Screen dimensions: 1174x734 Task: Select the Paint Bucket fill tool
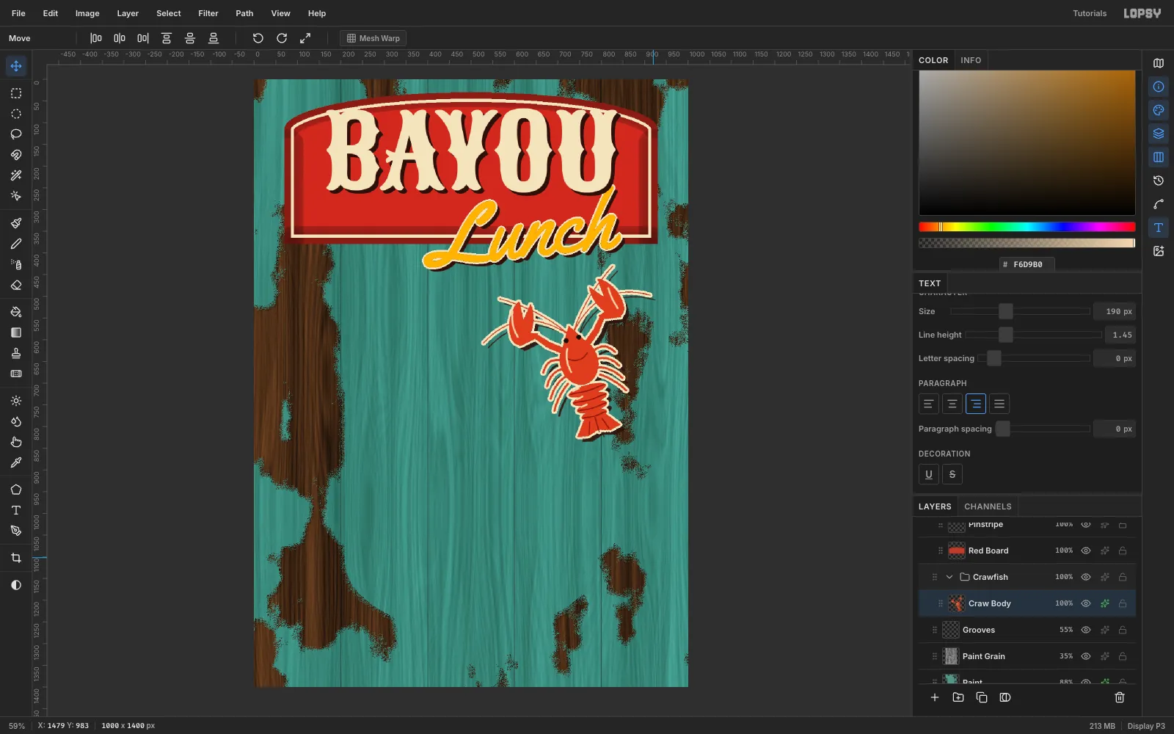click(x=16, y=312)
